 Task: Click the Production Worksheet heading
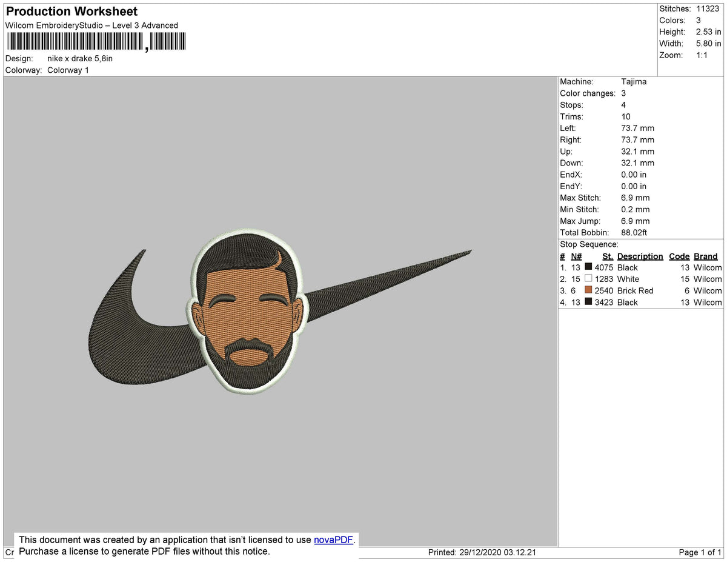71,11
